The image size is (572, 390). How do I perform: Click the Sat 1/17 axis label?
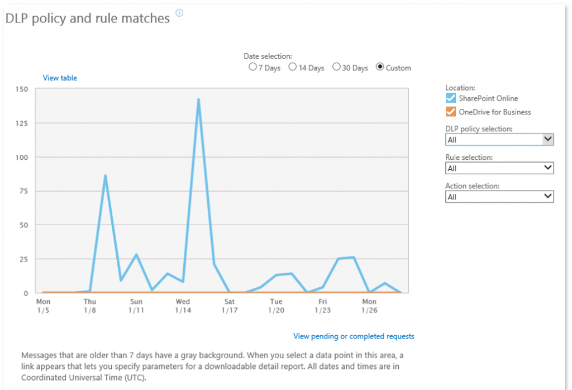[x=230, y=306]
